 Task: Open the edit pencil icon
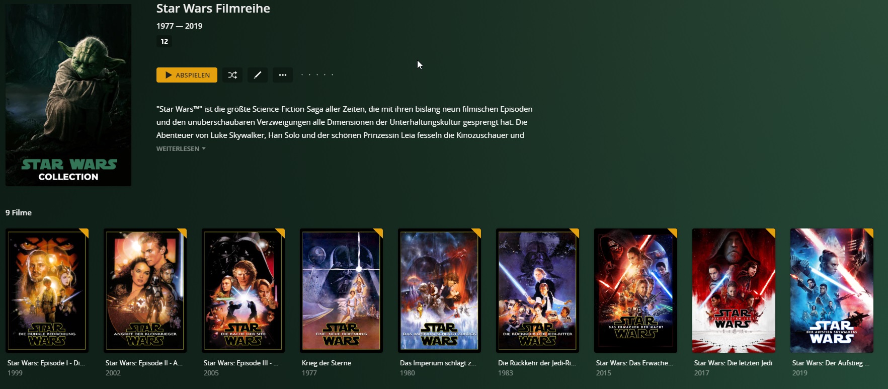tap(258, 75)
